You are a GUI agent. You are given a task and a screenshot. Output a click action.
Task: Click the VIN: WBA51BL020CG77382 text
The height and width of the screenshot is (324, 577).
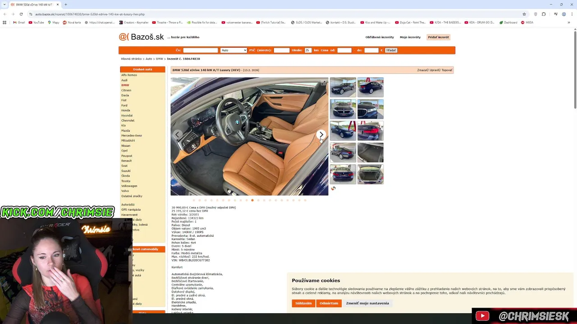[x=191, y=260]
